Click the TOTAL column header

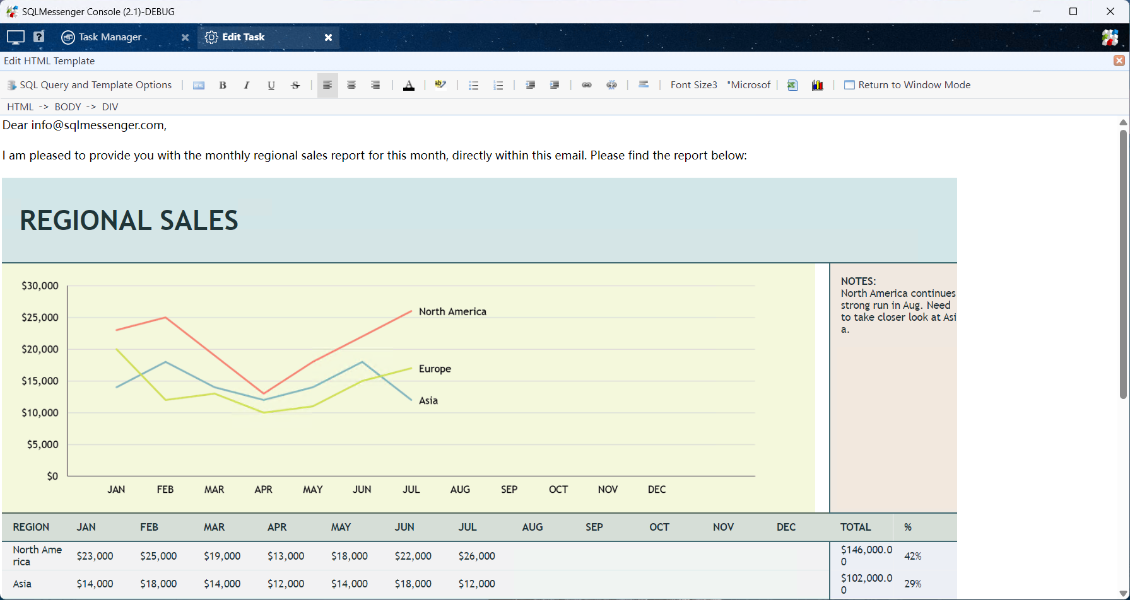tap(856, 527)
